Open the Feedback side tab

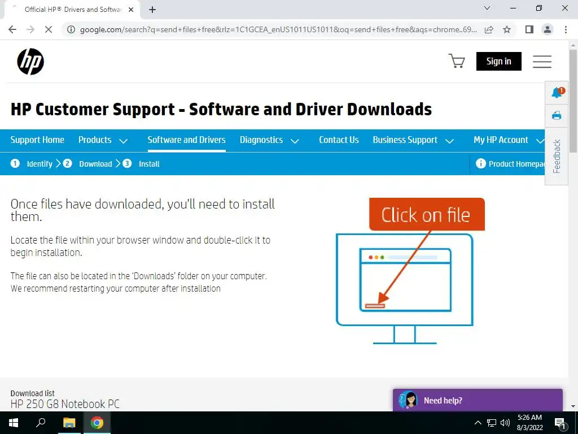coord(557,156)
